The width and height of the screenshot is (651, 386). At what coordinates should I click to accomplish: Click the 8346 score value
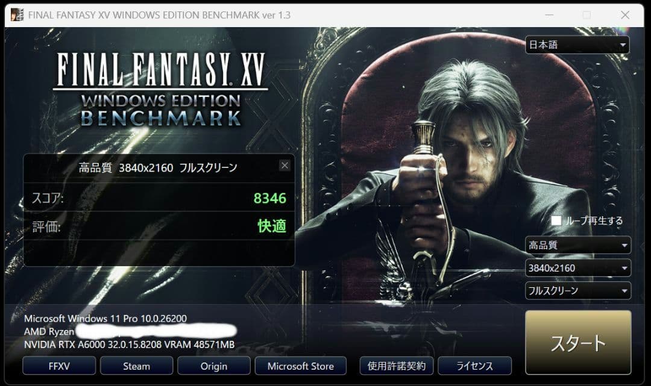[270, 198]
